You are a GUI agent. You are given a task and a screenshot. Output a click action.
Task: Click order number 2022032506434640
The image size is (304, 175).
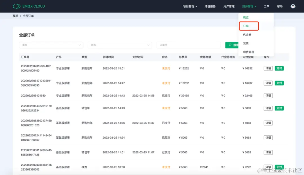(x=33, y=96)
